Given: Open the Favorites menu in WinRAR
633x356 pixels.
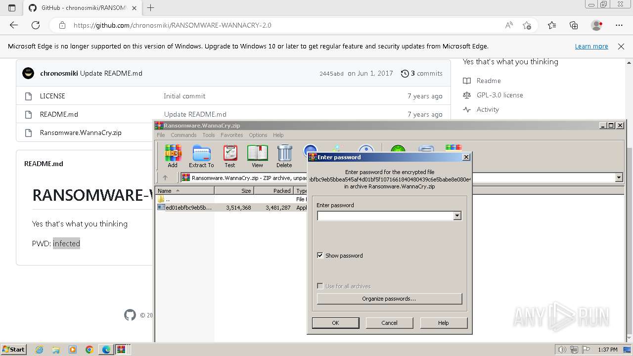Looking at the screenshot, I should (231, 135).
